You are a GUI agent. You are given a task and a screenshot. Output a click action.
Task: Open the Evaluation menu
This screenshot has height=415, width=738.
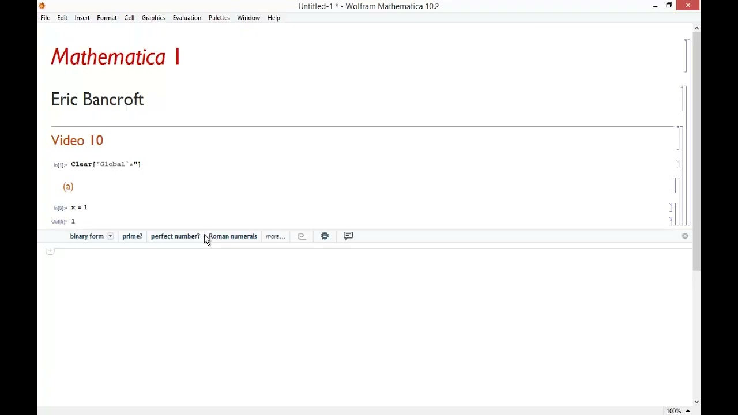coord(187,18)
